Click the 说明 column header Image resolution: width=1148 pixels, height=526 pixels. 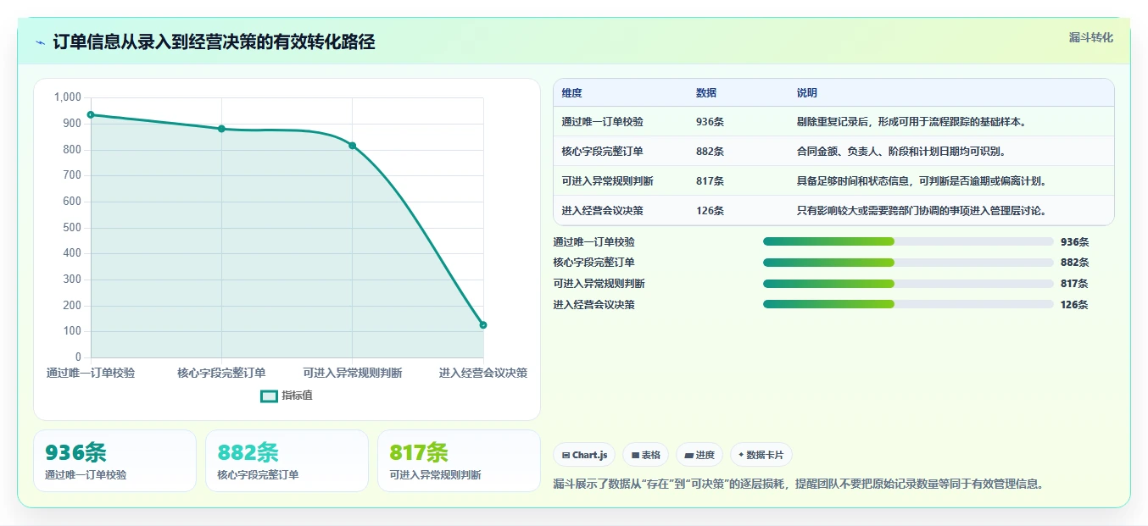pos(807,93)
